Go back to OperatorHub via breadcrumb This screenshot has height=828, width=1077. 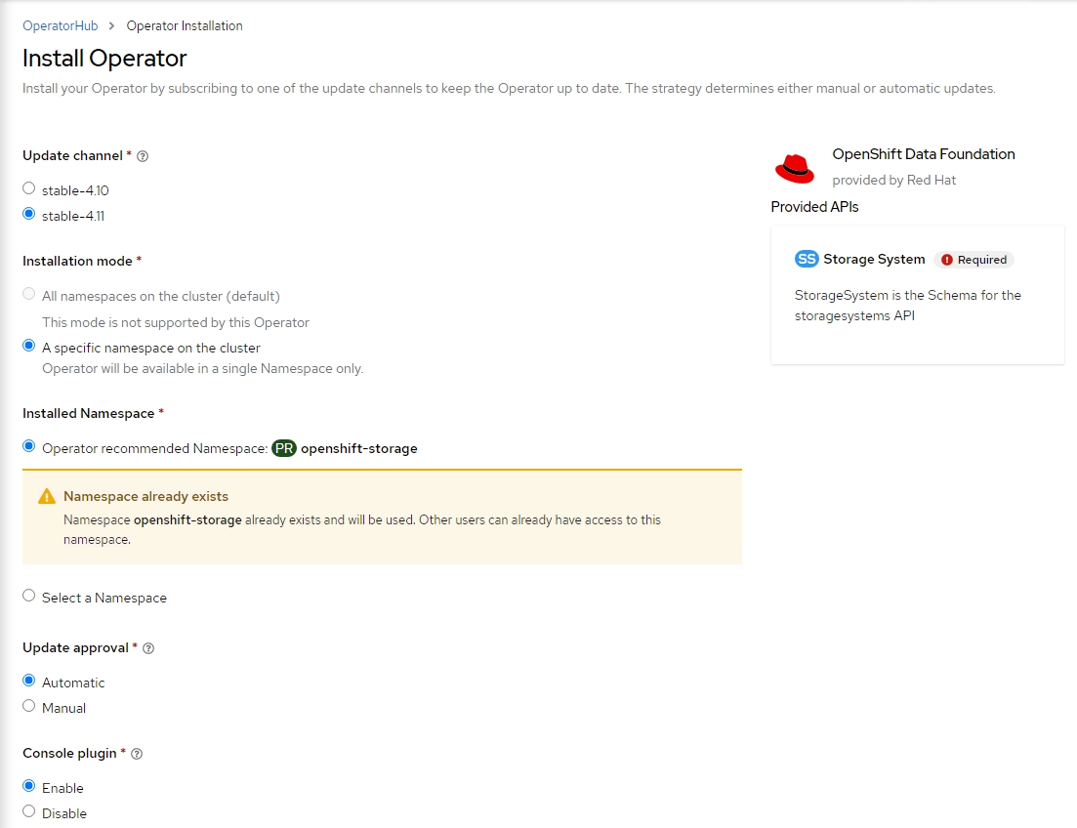point(61,26)
